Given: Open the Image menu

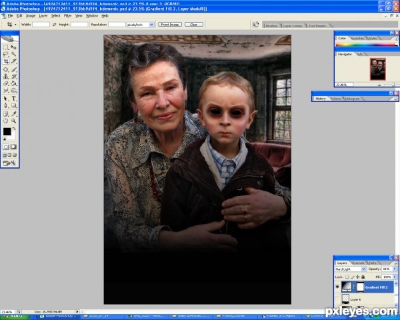Looking at the screenshot, I should pos(31,16).
